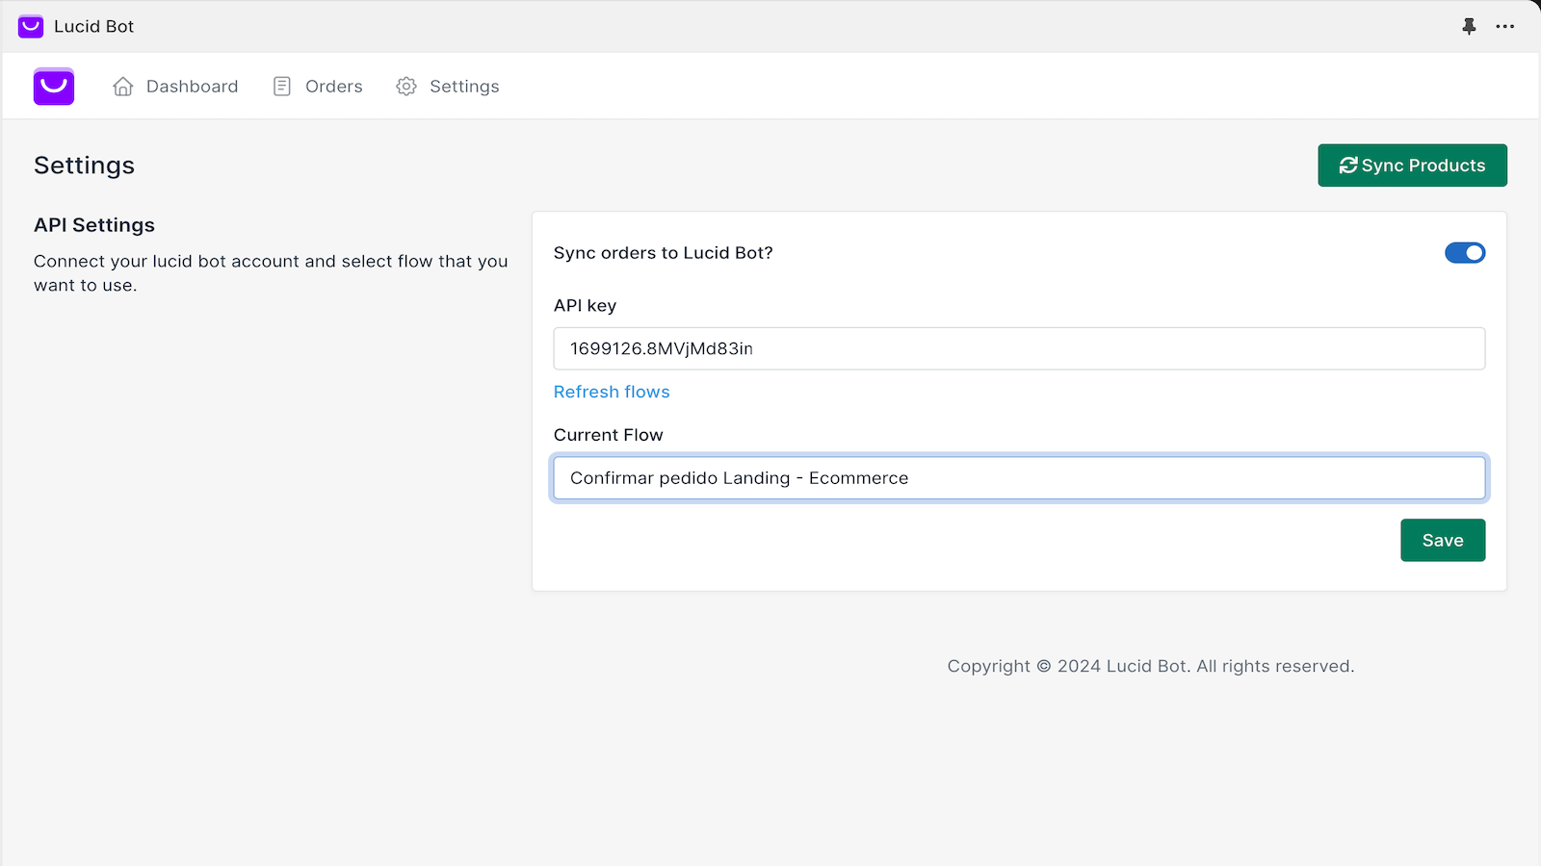The height and width of the screenshot is (866, 1541).
Task: Click the pin icon in title bar
Action: click(x=1469, y=26)
